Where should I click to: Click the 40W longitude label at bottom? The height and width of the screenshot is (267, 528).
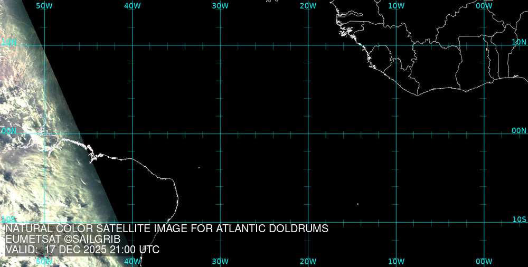(132, 261)
